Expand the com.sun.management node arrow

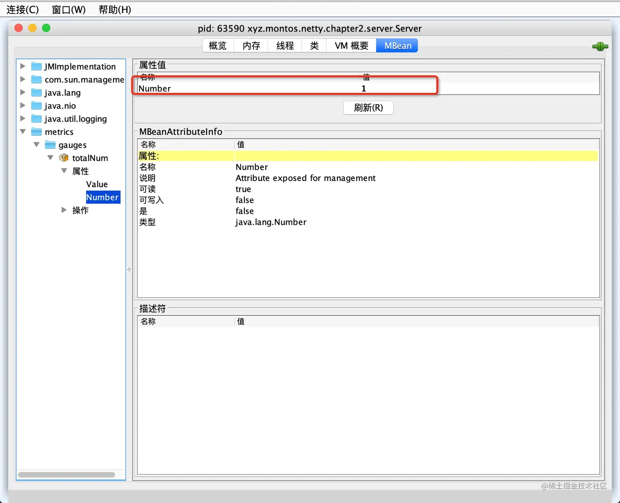pyautogui.click(x=23, y=79)
